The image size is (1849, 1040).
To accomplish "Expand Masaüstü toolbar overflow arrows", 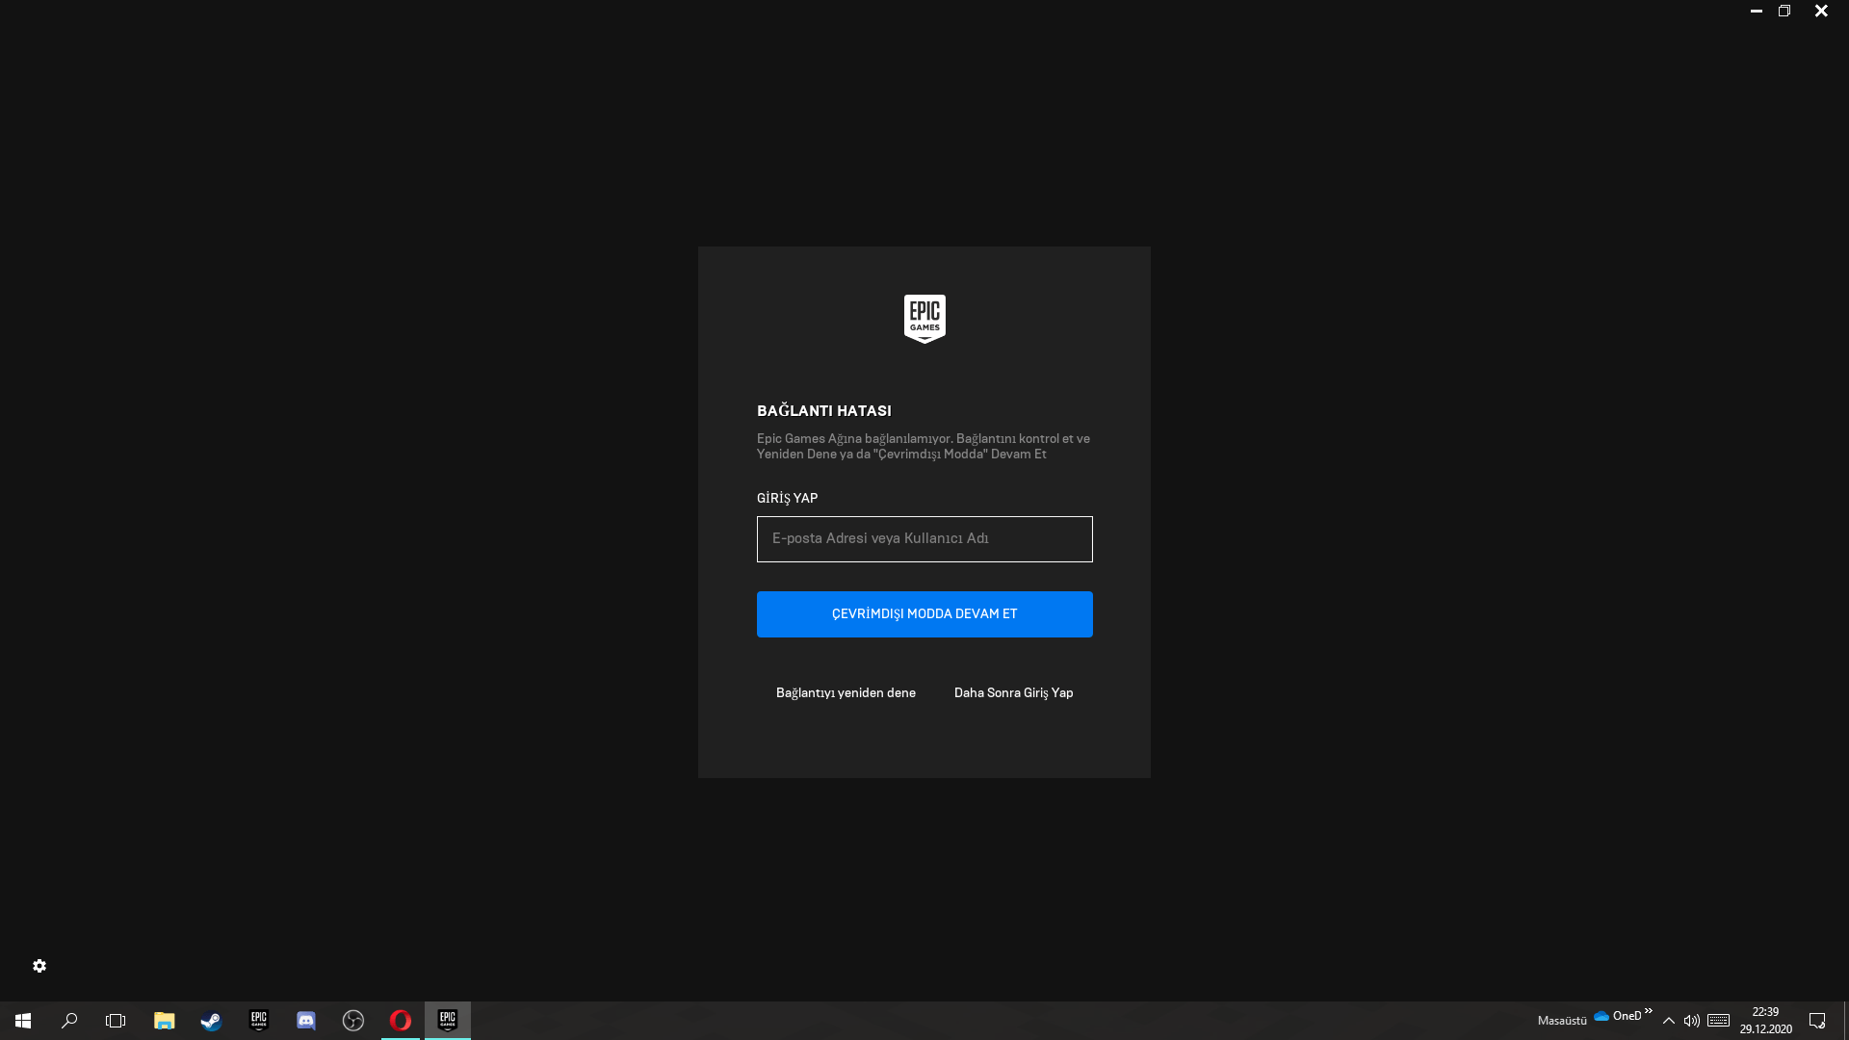I will [x=1649, y=1011].
